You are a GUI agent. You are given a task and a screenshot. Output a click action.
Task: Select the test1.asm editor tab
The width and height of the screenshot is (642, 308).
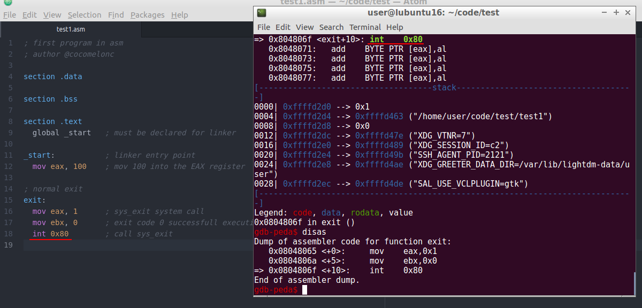point(71,29)
